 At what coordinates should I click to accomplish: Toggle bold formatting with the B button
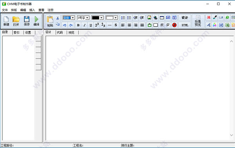tap(78, 25)
